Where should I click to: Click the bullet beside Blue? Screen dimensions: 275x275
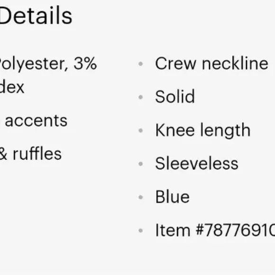(x=141, y=197)
